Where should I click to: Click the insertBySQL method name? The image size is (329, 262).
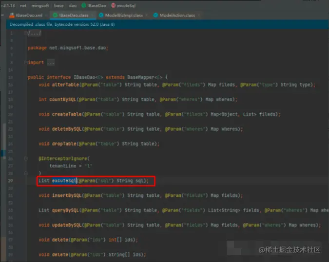coord(67,195)
